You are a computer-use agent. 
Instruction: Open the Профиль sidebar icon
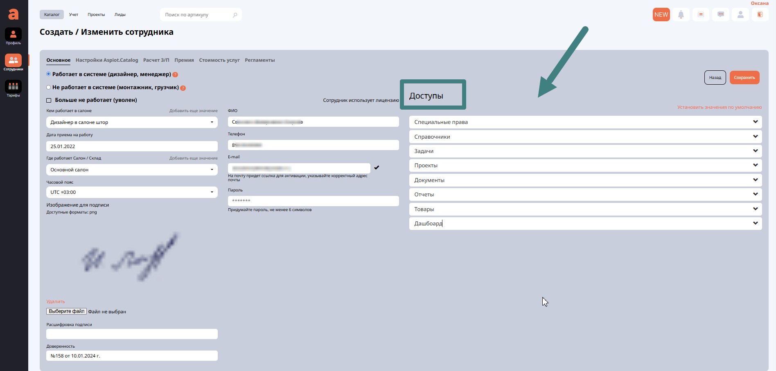[13, 35]
